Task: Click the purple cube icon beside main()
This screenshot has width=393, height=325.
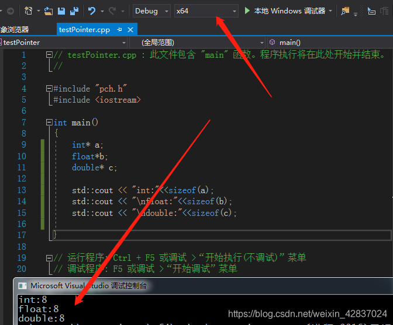Action: click(272, 42)
